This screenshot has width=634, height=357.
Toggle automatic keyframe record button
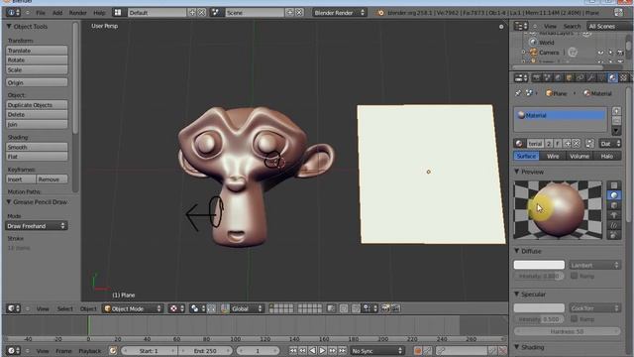coord(418,350)
